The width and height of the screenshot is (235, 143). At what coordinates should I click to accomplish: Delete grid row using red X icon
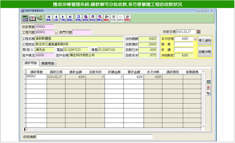[208, 87]
